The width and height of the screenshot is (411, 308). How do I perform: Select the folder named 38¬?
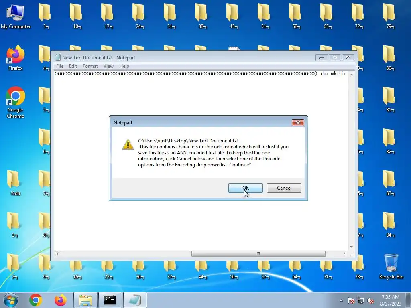202,16
